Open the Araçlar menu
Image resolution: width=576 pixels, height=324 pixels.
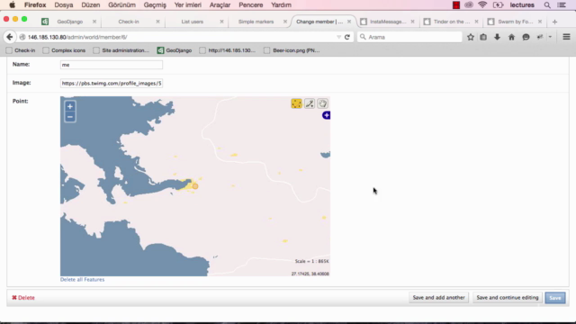(x=220, y=4)
